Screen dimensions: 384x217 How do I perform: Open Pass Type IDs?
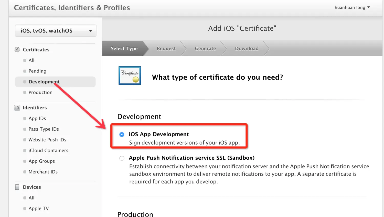(x=44, y=129)
